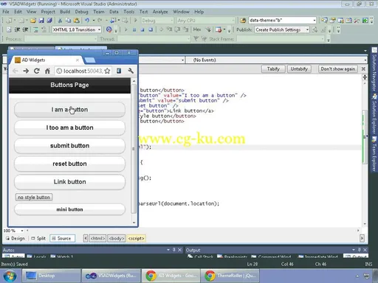The width and height of the screenshot is (378, 283).
Task: Open the Debug menu
Action: 81,12
